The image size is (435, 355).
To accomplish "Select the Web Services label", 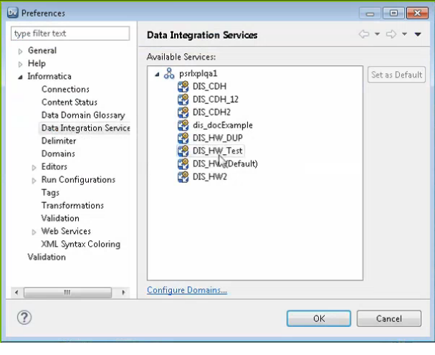I will pos(66,231).
